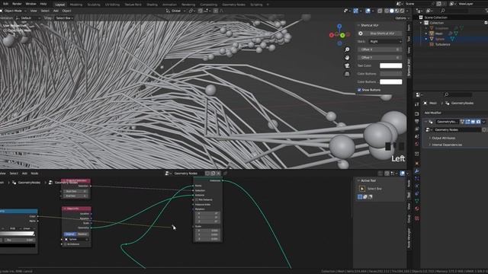Open Scene properties tab icon
This screenshot has width=488, height=274.
pos(417,136)
